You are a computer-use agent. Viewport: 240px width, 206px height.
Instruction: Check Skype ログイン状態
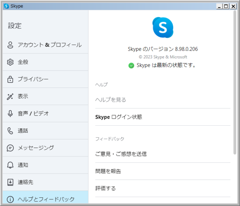point(163,117)
